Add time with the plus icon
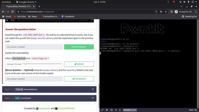199x112 pixels. (x=107, y=110)
